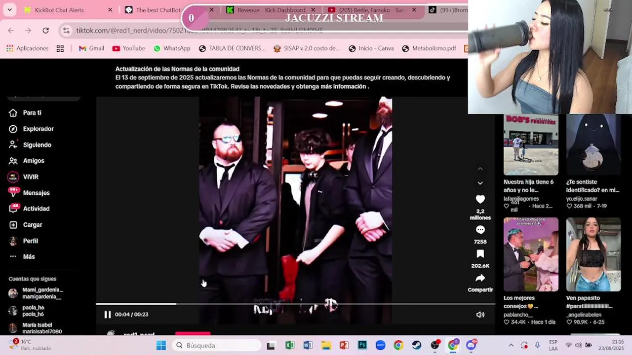Open Excel from the taskbar
The height and width of the screenshot is (355, 632).
tap(290, 345)
